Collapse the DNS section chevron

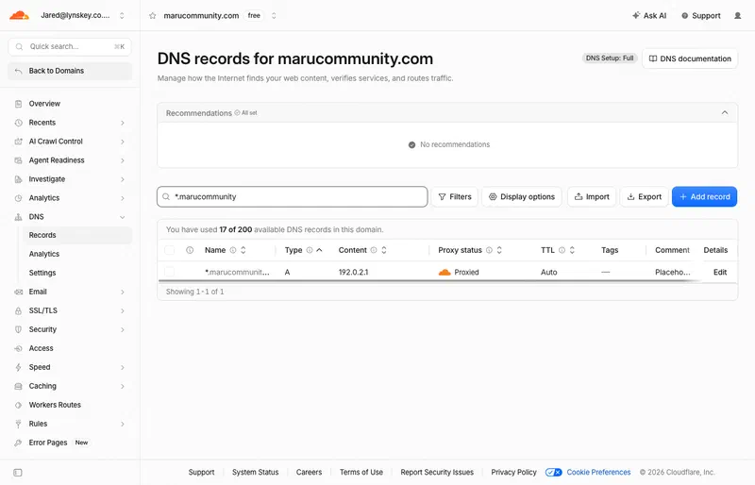123,217
